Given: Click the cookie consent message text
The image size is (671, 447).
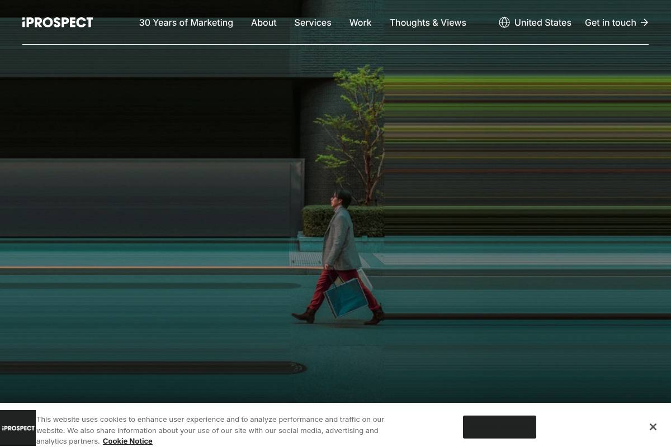Looking at the screenshot, I should [x=210, y=430].
